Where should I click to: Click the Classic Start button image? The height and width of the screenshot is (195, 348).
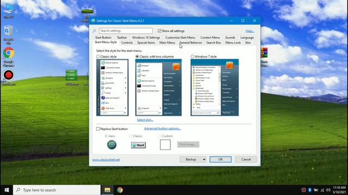[138, 145]
